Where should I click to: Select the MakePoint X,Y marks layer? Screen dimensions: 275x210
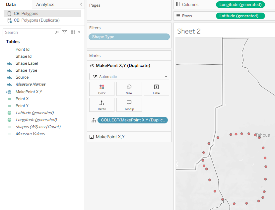(110, 137)
